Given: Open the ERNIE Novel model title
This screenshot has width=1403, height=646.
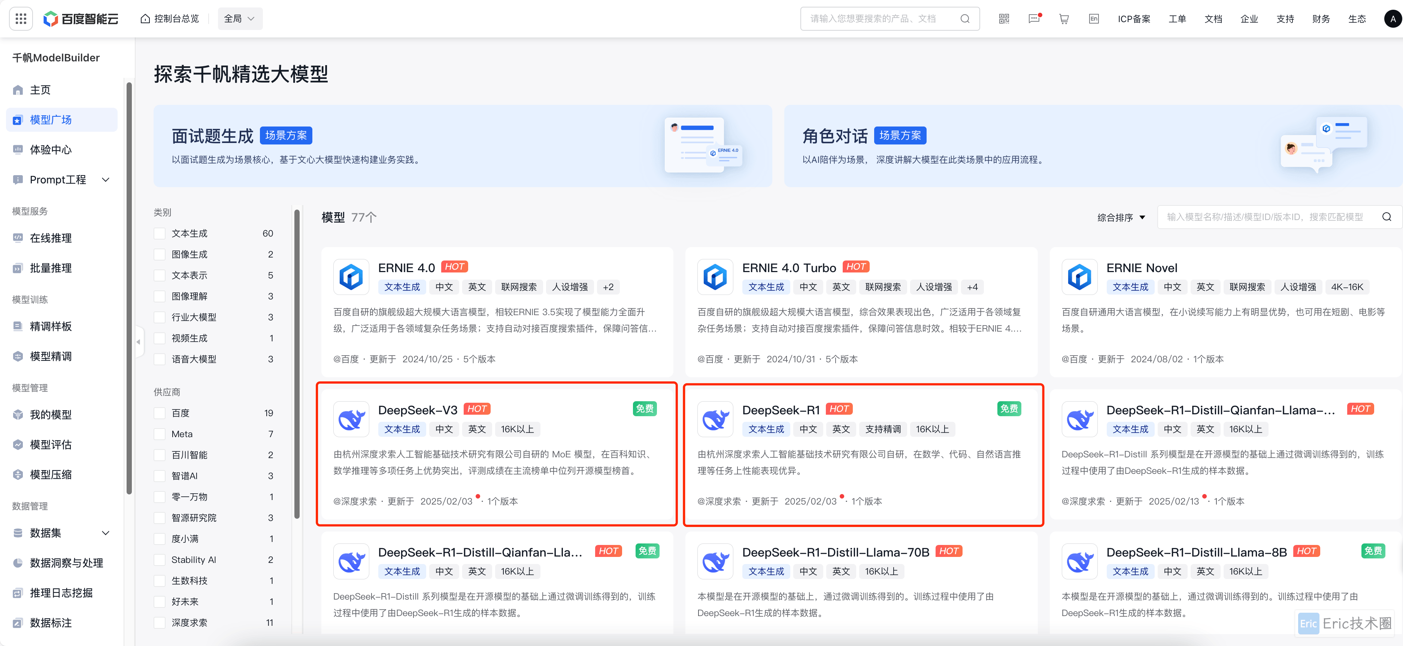Looking at the screenshot, I should tap(1142, 268).
